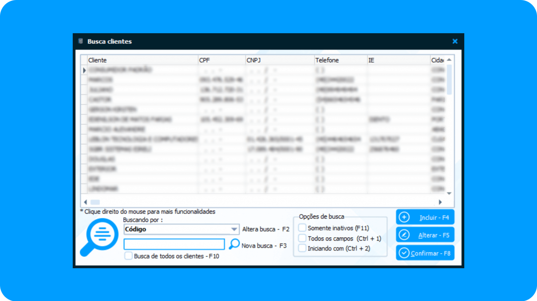537x301 pixels.
Task: Click the large search magnifier logo icon
Action: click(99, 237)
